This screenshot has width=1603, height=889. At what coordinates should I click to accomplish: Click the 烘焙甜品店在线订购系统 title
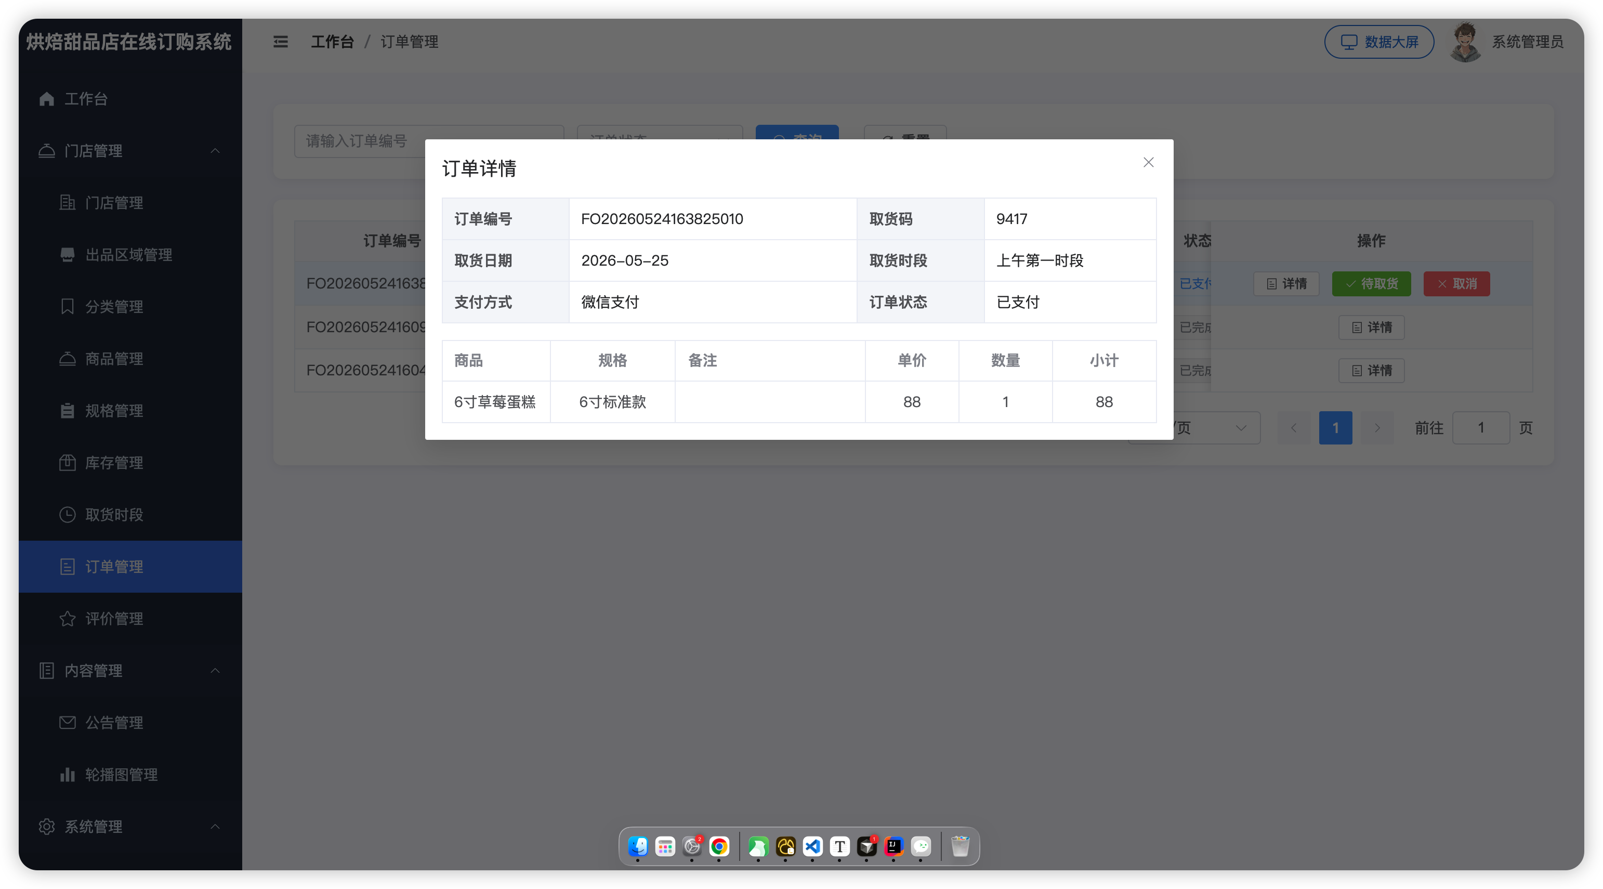coord(129,42)
